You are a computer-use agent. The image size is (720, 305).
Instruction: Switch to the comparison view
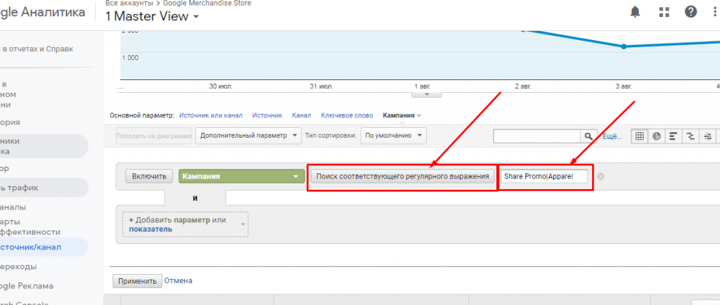690,136
